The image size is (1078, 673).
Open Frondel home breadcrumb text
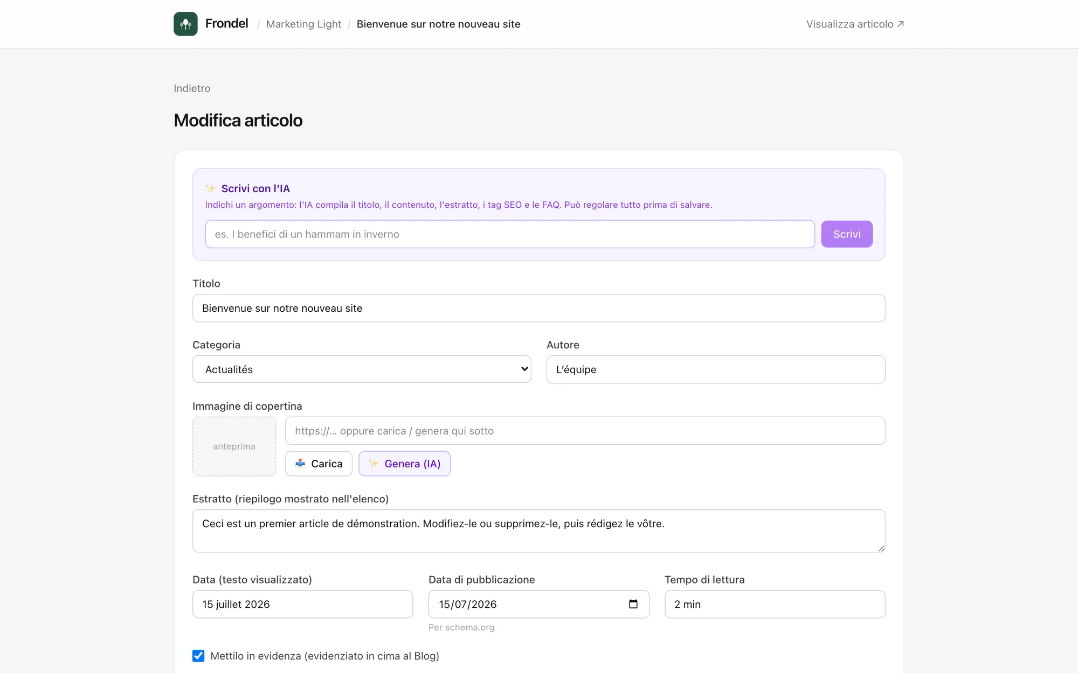[x=226, y=24]
